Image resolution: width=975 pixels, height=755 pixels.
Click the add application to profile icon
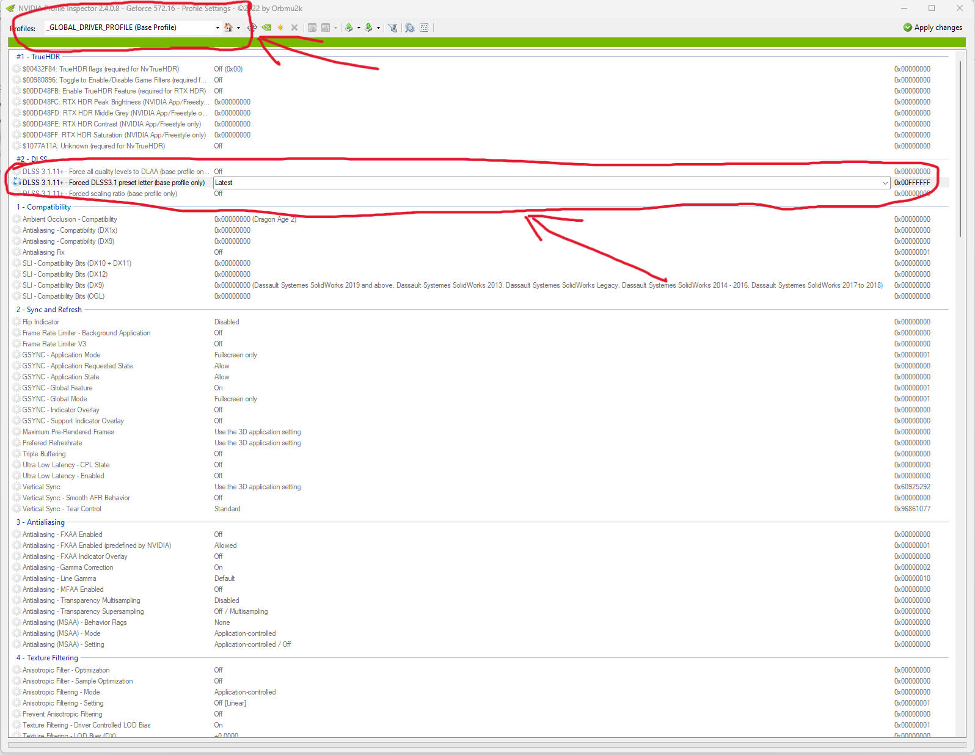(x=312, y=27)
